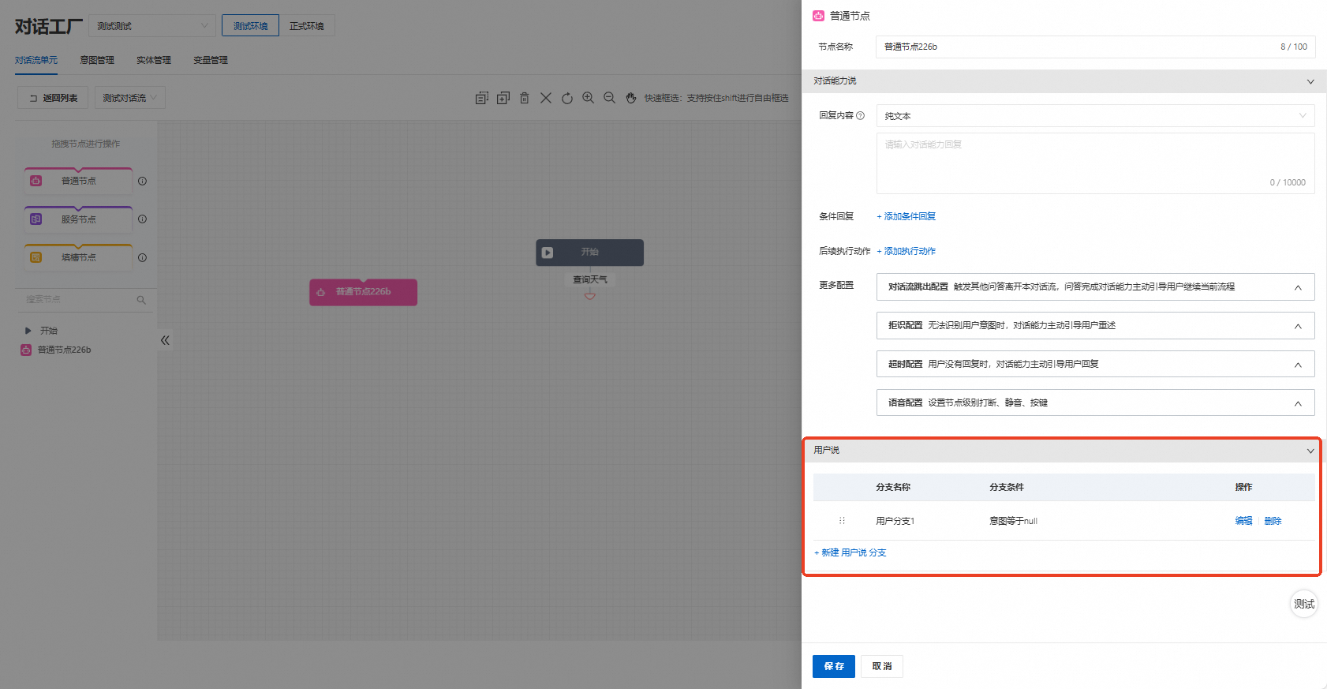Click the drag handle of 用户分支1 row

click(x=842, y=521)
